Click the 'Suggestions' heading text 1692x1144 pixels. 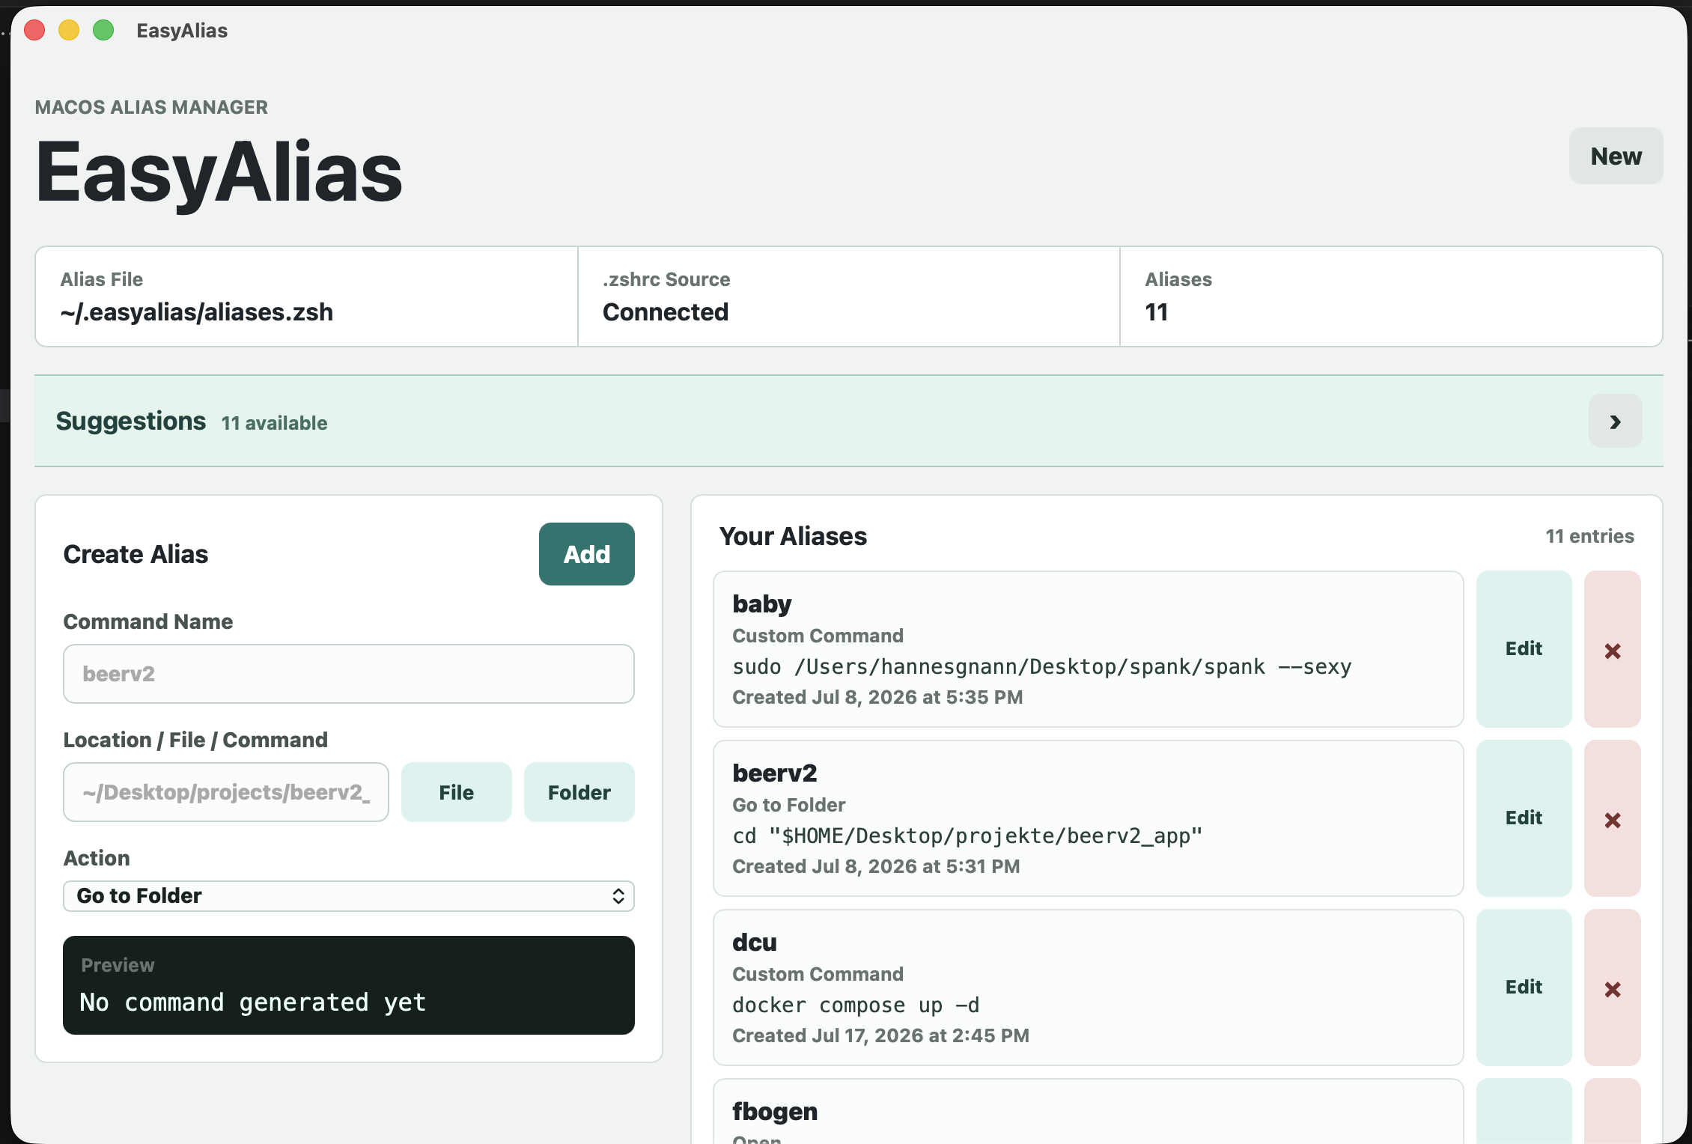131,422
